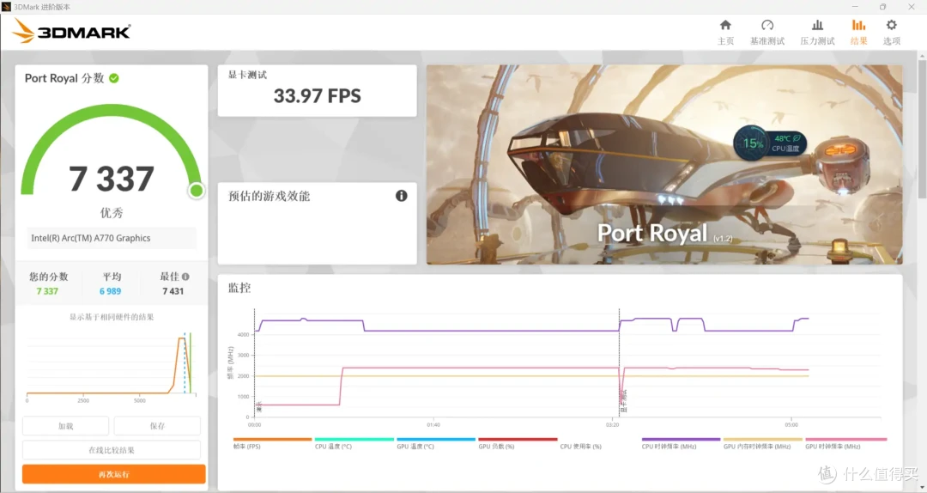927x493 pixels.
Task: Click the 3DMark logo
Action: pos(71,31)
